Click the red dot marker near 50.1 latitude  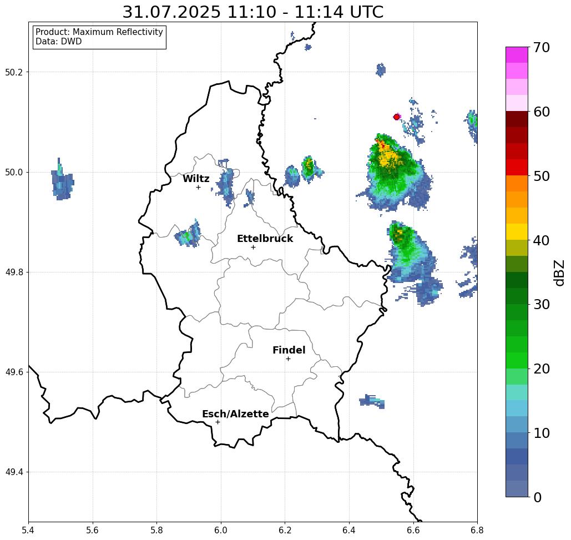point(397,117)
